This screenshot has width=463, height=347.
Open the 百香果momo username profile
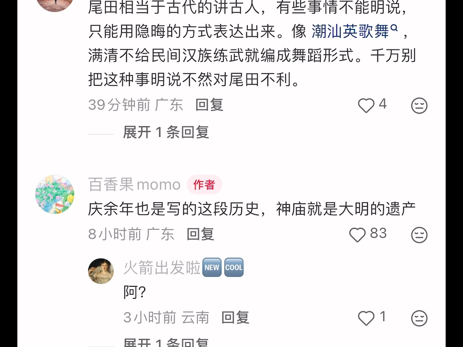click(135, 185)
